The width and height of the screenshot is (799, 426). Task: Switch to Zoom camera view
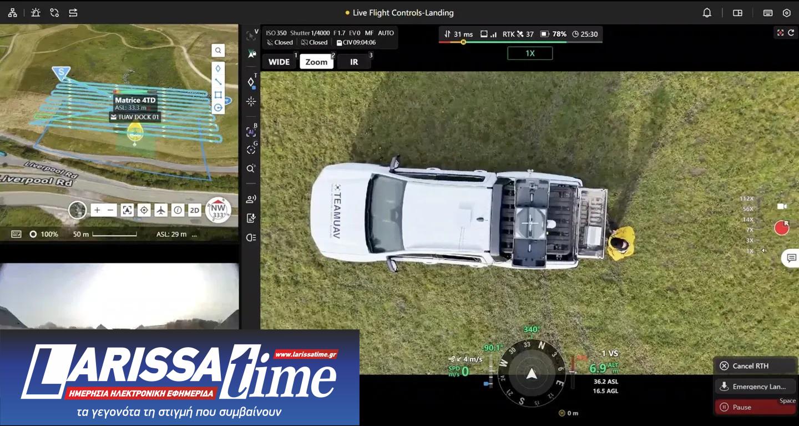coord(316,62)
